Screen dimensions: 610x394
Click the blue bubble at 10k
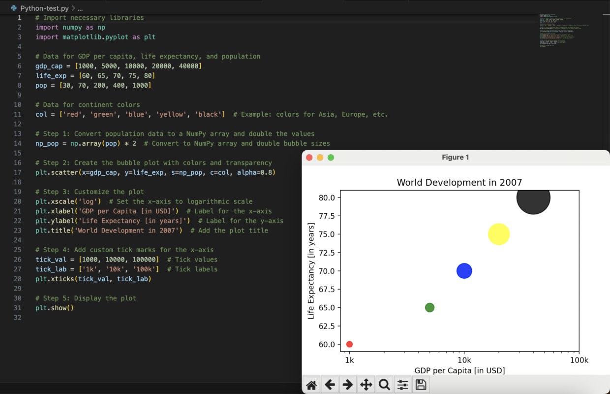(464, 271)
